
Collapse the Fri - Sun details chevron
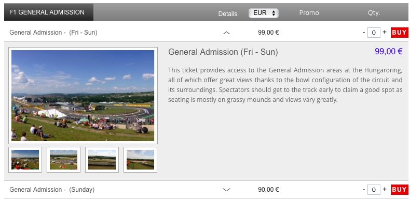(226, 33)
